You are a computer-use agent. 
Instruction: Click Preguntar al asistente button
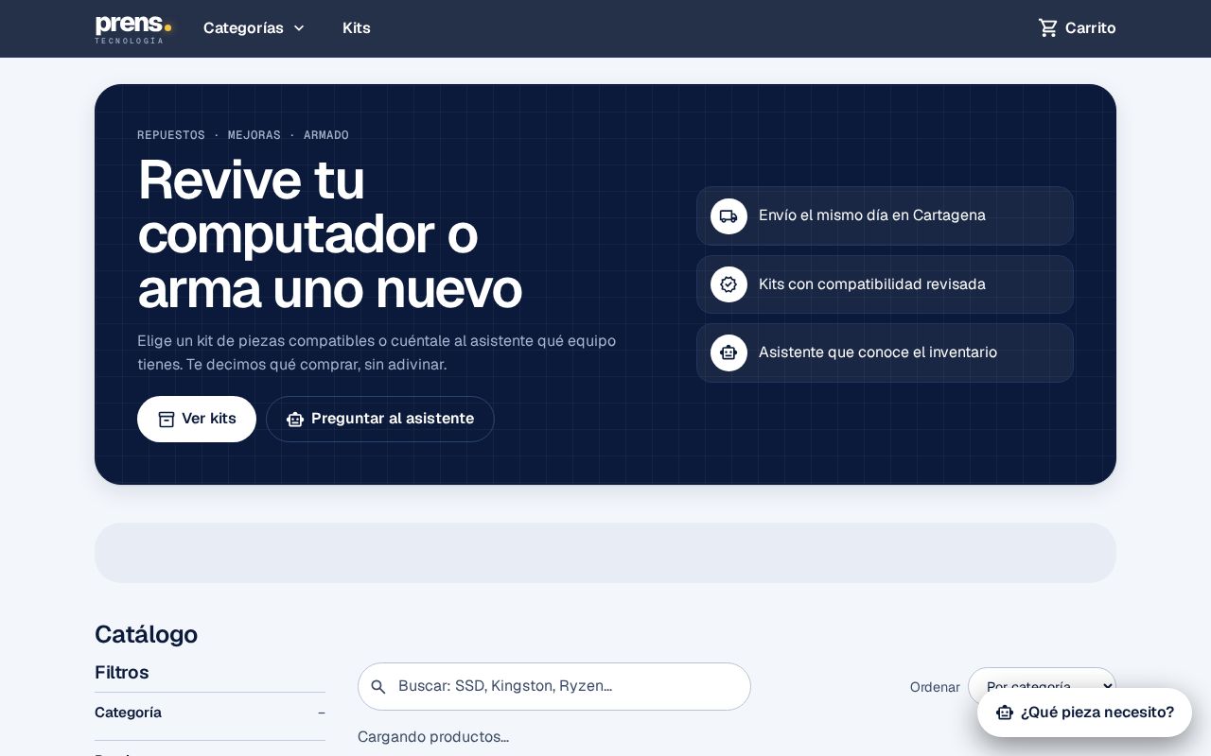pos(380,419)
